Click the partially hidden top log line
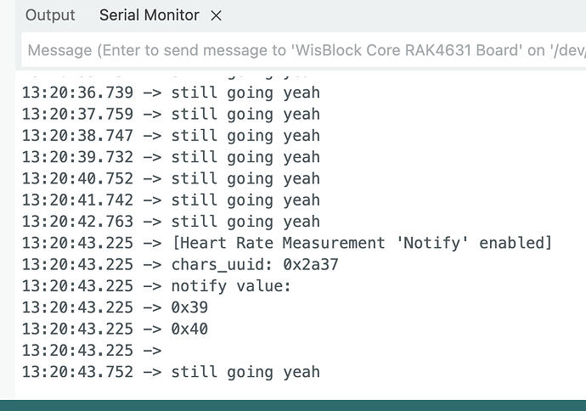The height and width of the screenshot is (411, 586). click(171, 76)
